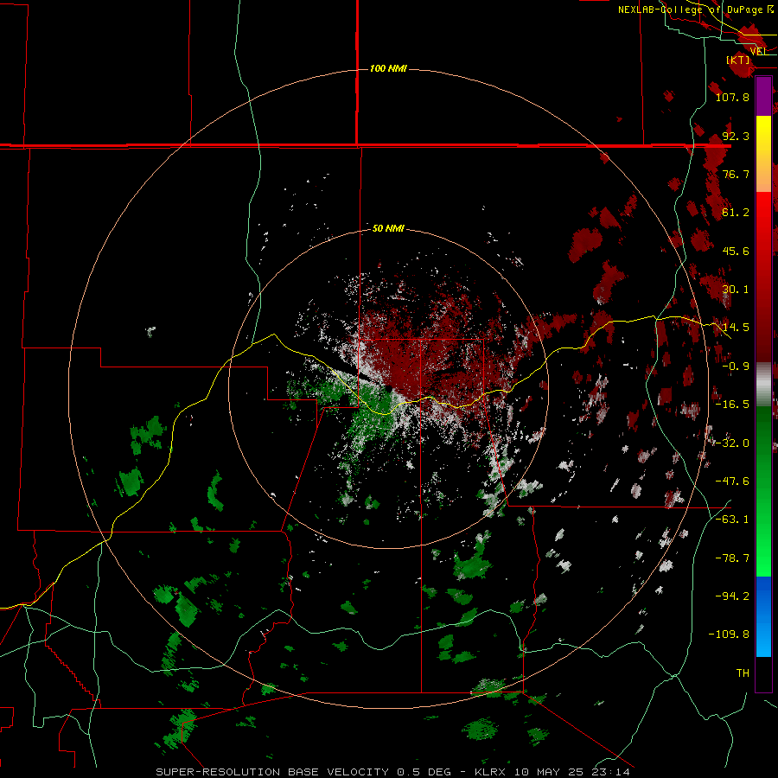Click the -78.7 velocity scale value
Image resolution: width=778 pixels, height=778 pixels.
[x=732, y=558]
